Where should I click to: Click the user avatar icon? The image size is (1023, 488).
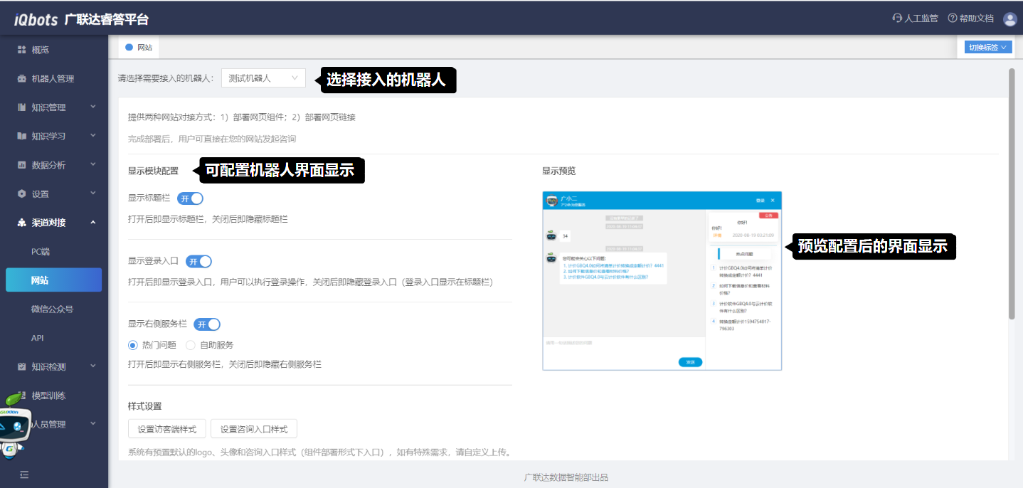coord(1009,19)
